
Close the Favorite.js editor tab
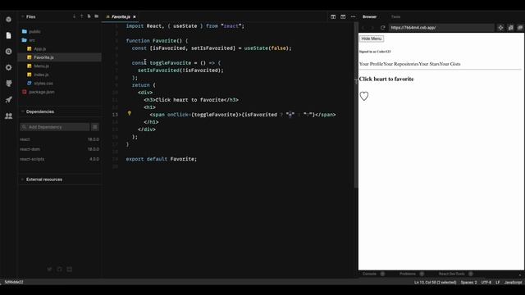135,16
